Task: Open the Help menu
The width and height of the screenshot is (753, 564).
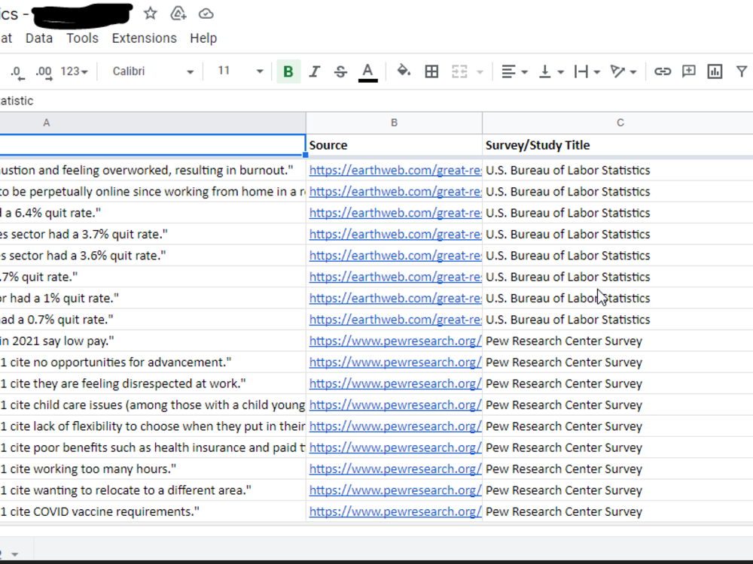Action: 203,38
